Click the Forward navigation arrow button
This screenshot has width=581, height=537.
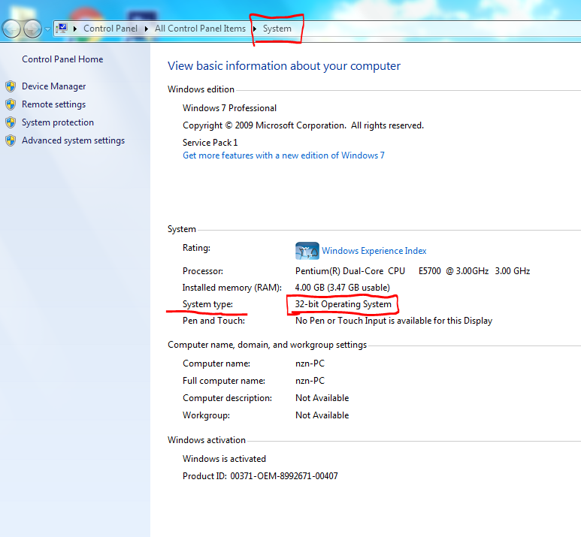(x=33, y=29)
